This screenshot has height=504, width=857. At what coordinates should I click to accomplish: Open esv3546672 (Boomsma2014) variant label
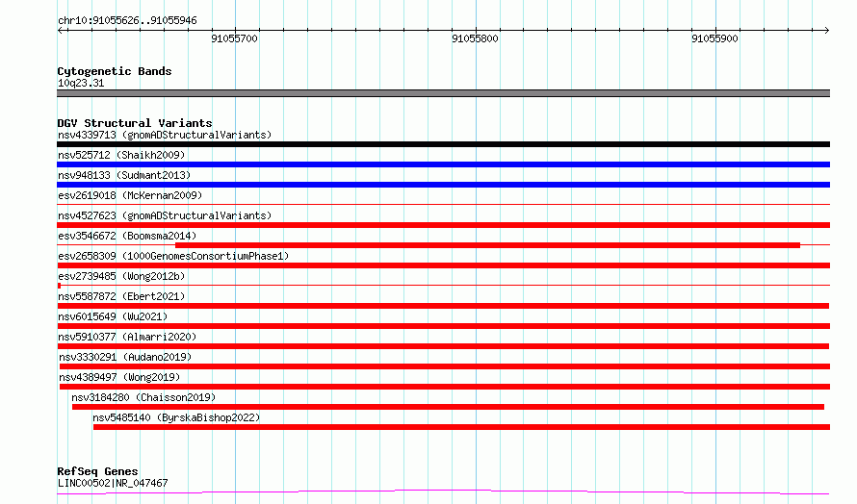127,236
